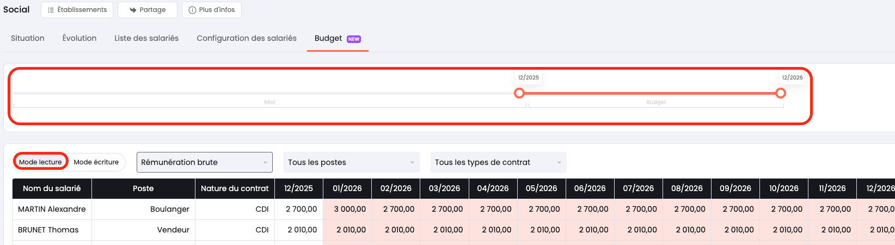
Task: Switch to the Évolution tab
Action: pyautogui.click(x=79, y=38)
